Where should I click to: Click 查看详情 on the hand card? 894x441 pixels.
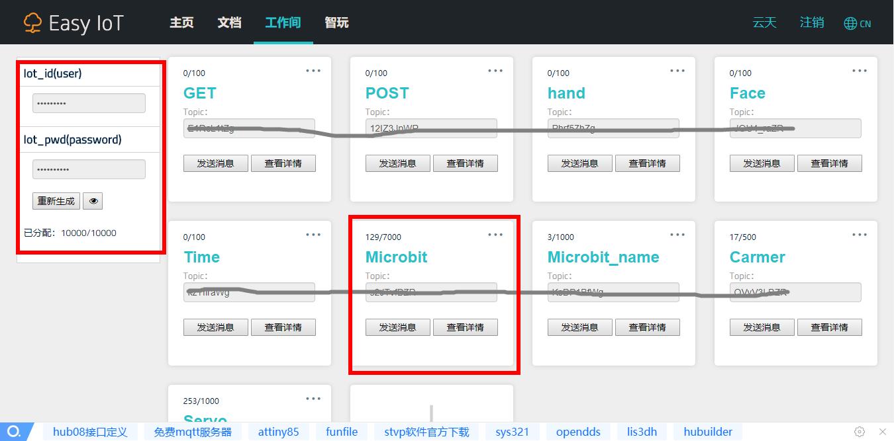pyautogui.click(x=648, y=163)
